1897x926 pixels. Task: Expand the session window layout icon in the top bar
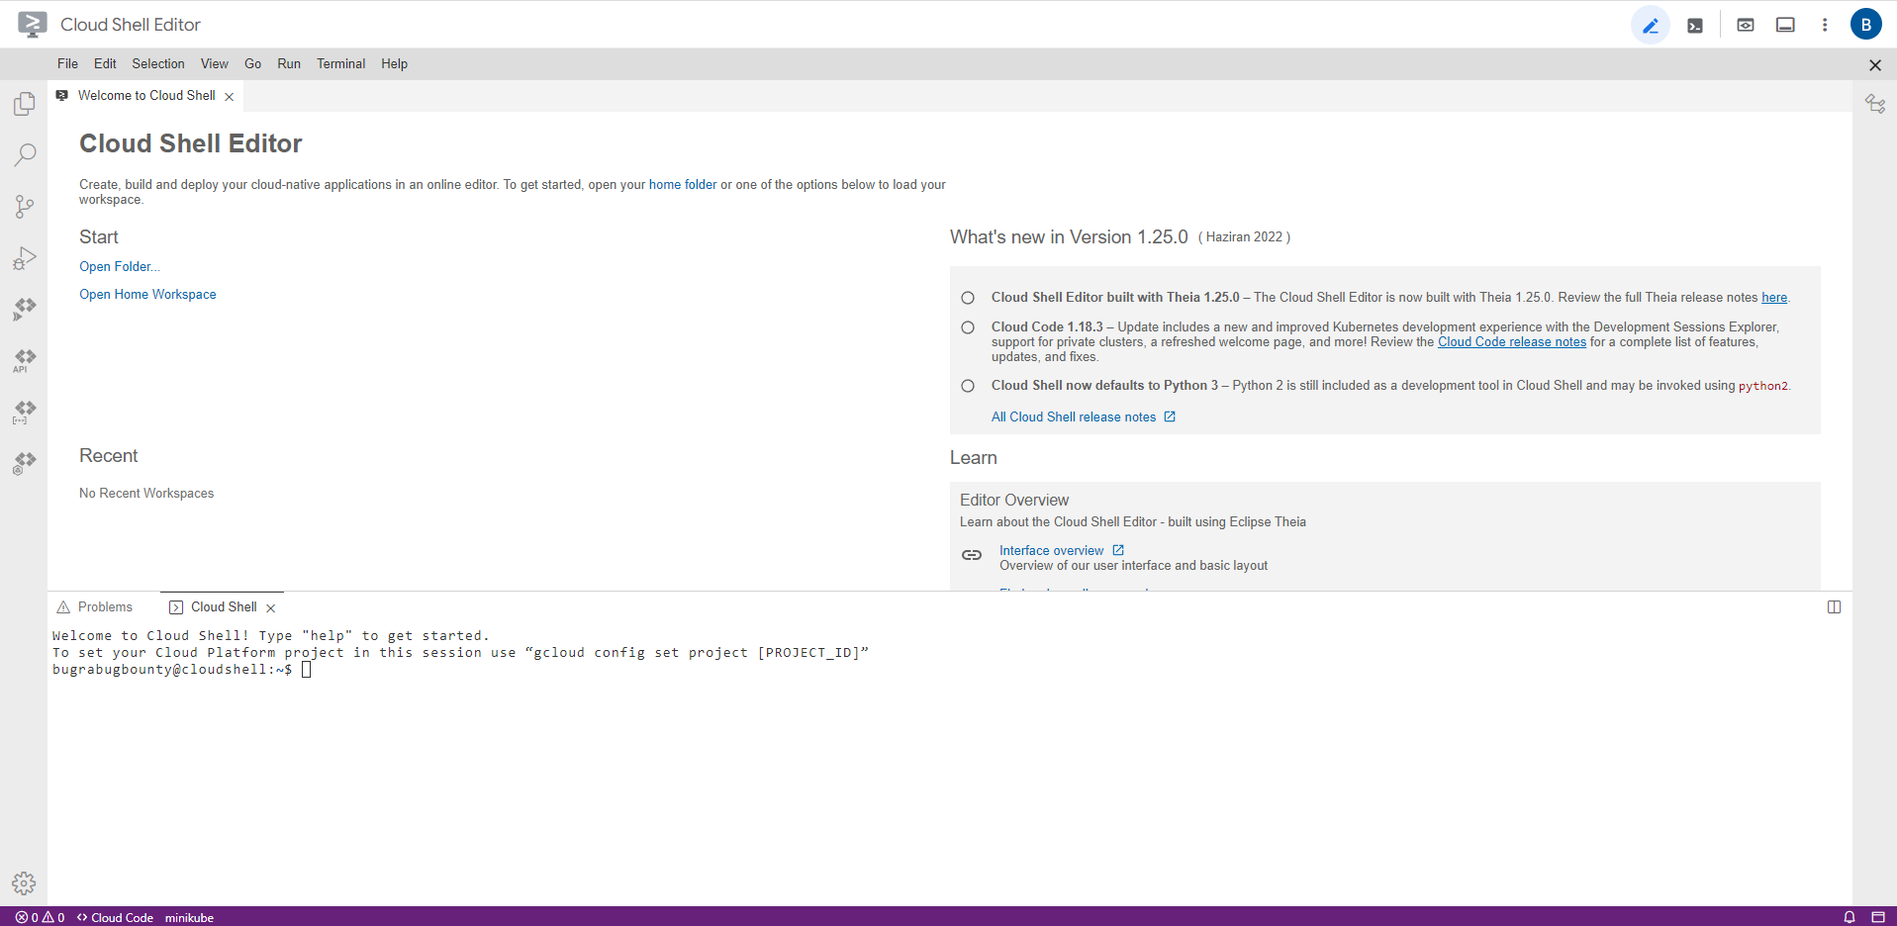(1785, 26)
